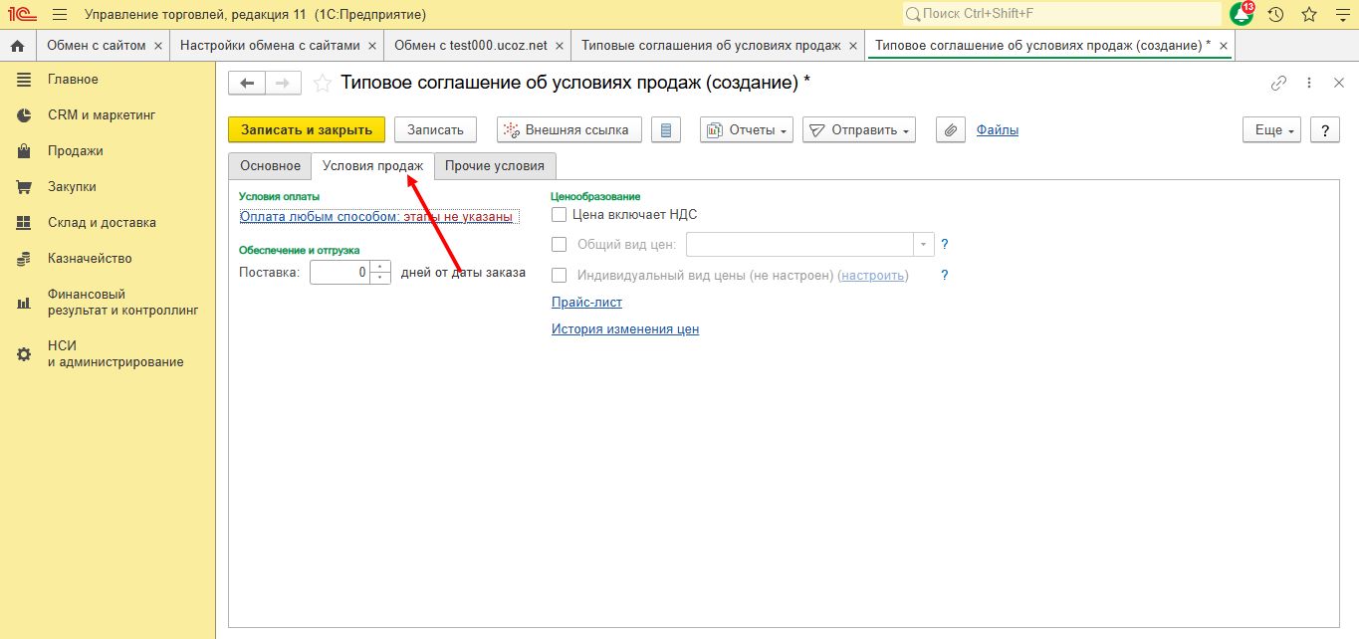Viewport: 1359px width, 639px height.
Task: Enable 'Цена включает НДС' checkbox
Action: click(560, 214)
